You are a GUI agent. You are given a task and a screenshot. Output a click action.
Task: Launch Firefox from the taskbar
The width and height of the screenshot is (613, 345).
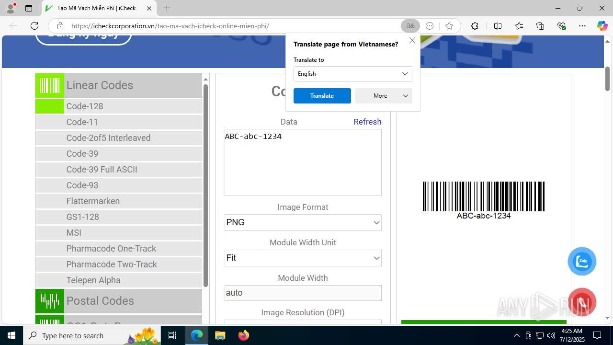pos(243,335)
